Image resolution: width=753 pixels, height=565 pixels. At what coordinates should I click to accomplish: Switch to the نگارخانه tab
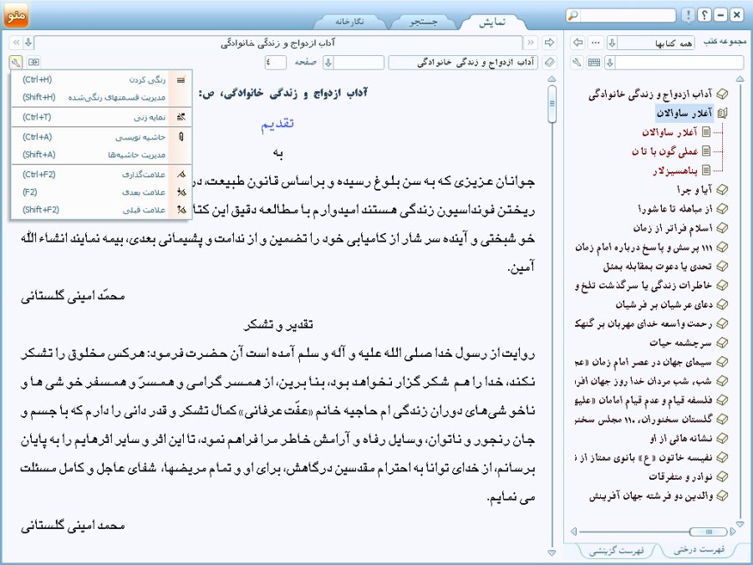coord(349,22)
